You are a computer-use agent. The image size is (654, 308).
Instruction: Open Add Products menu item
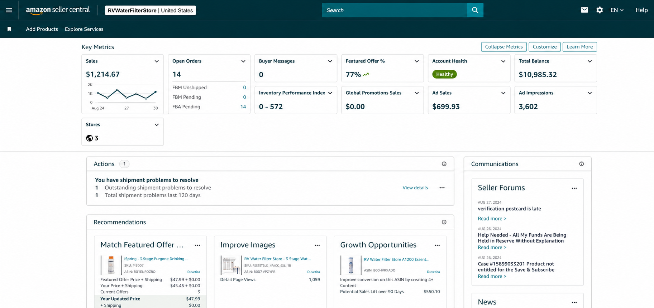[42, 29]
